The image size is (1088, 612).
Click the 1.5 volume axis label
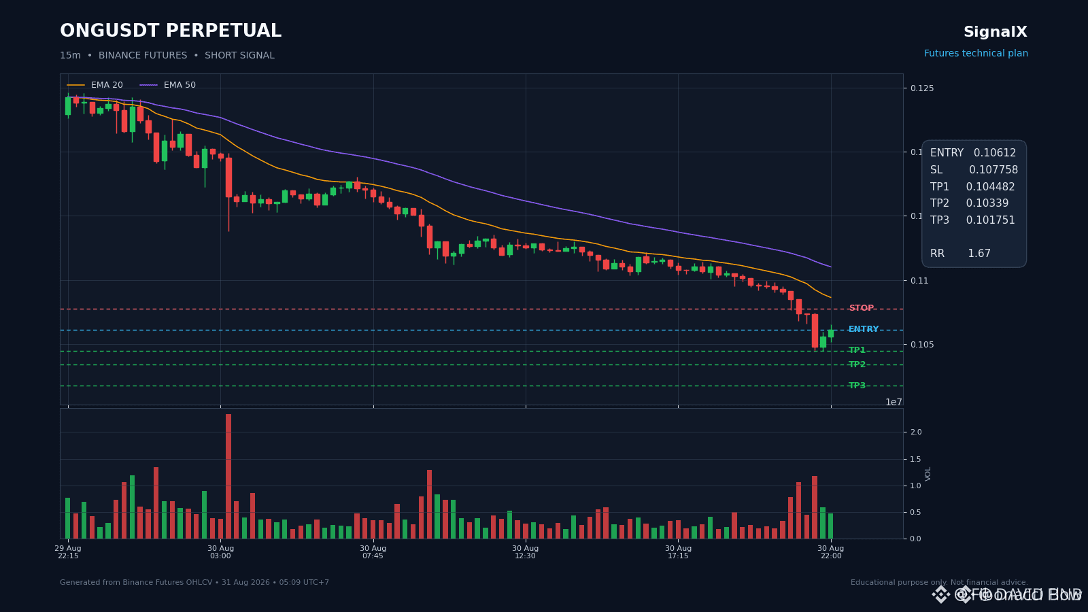click(916, 460)
